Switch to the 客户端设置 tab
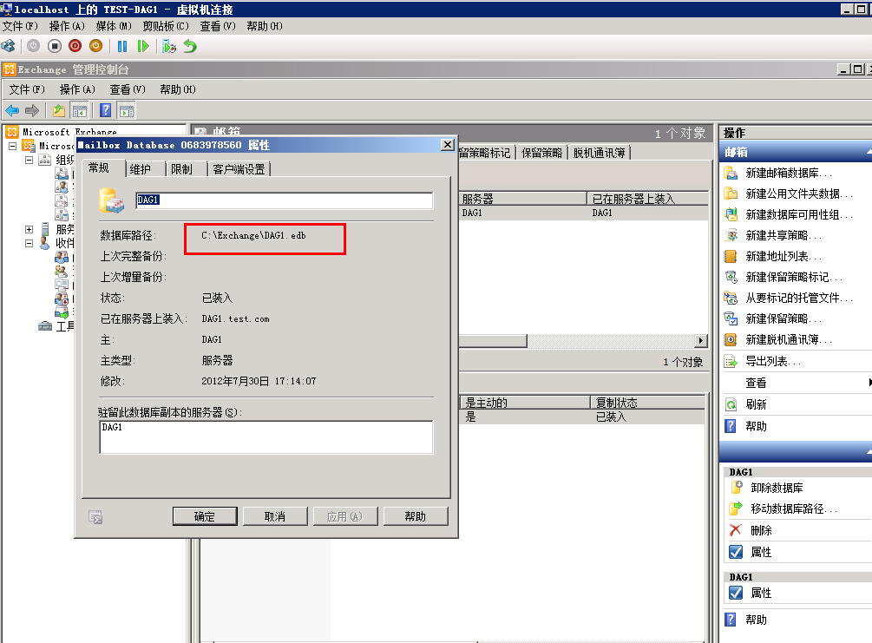This screenshot has height=643, width=872. (x=239, y=169)
